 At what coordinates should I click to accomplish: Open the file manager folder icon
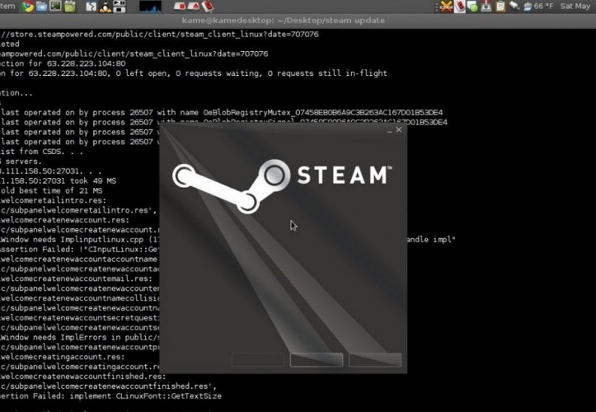(x=41, y=7)
